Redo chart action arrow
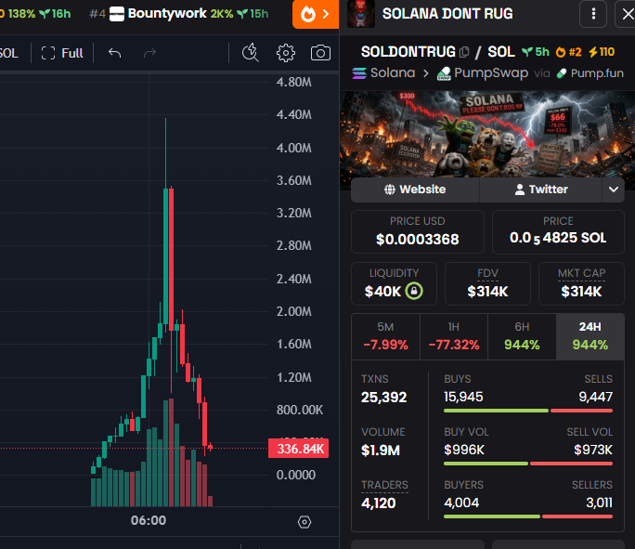Screen dimensions: 635x549 click(x=149, y=53)
